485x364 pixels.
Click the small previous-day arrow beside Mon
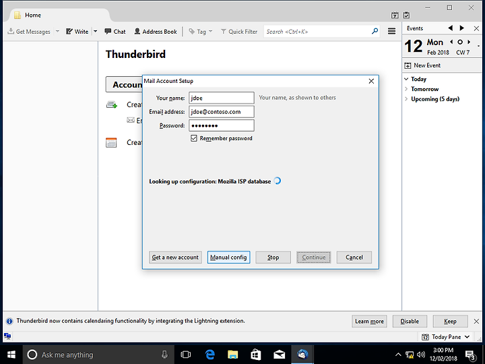[x=451, y=42]
